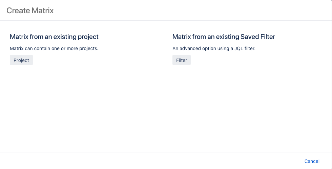
Task: Choose Project to create the matrix
Action: coord(21,60)
